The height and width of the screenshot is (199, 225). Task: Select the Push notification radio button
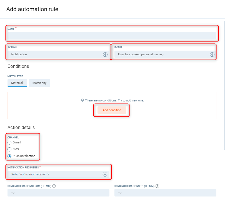pos(9,156)
